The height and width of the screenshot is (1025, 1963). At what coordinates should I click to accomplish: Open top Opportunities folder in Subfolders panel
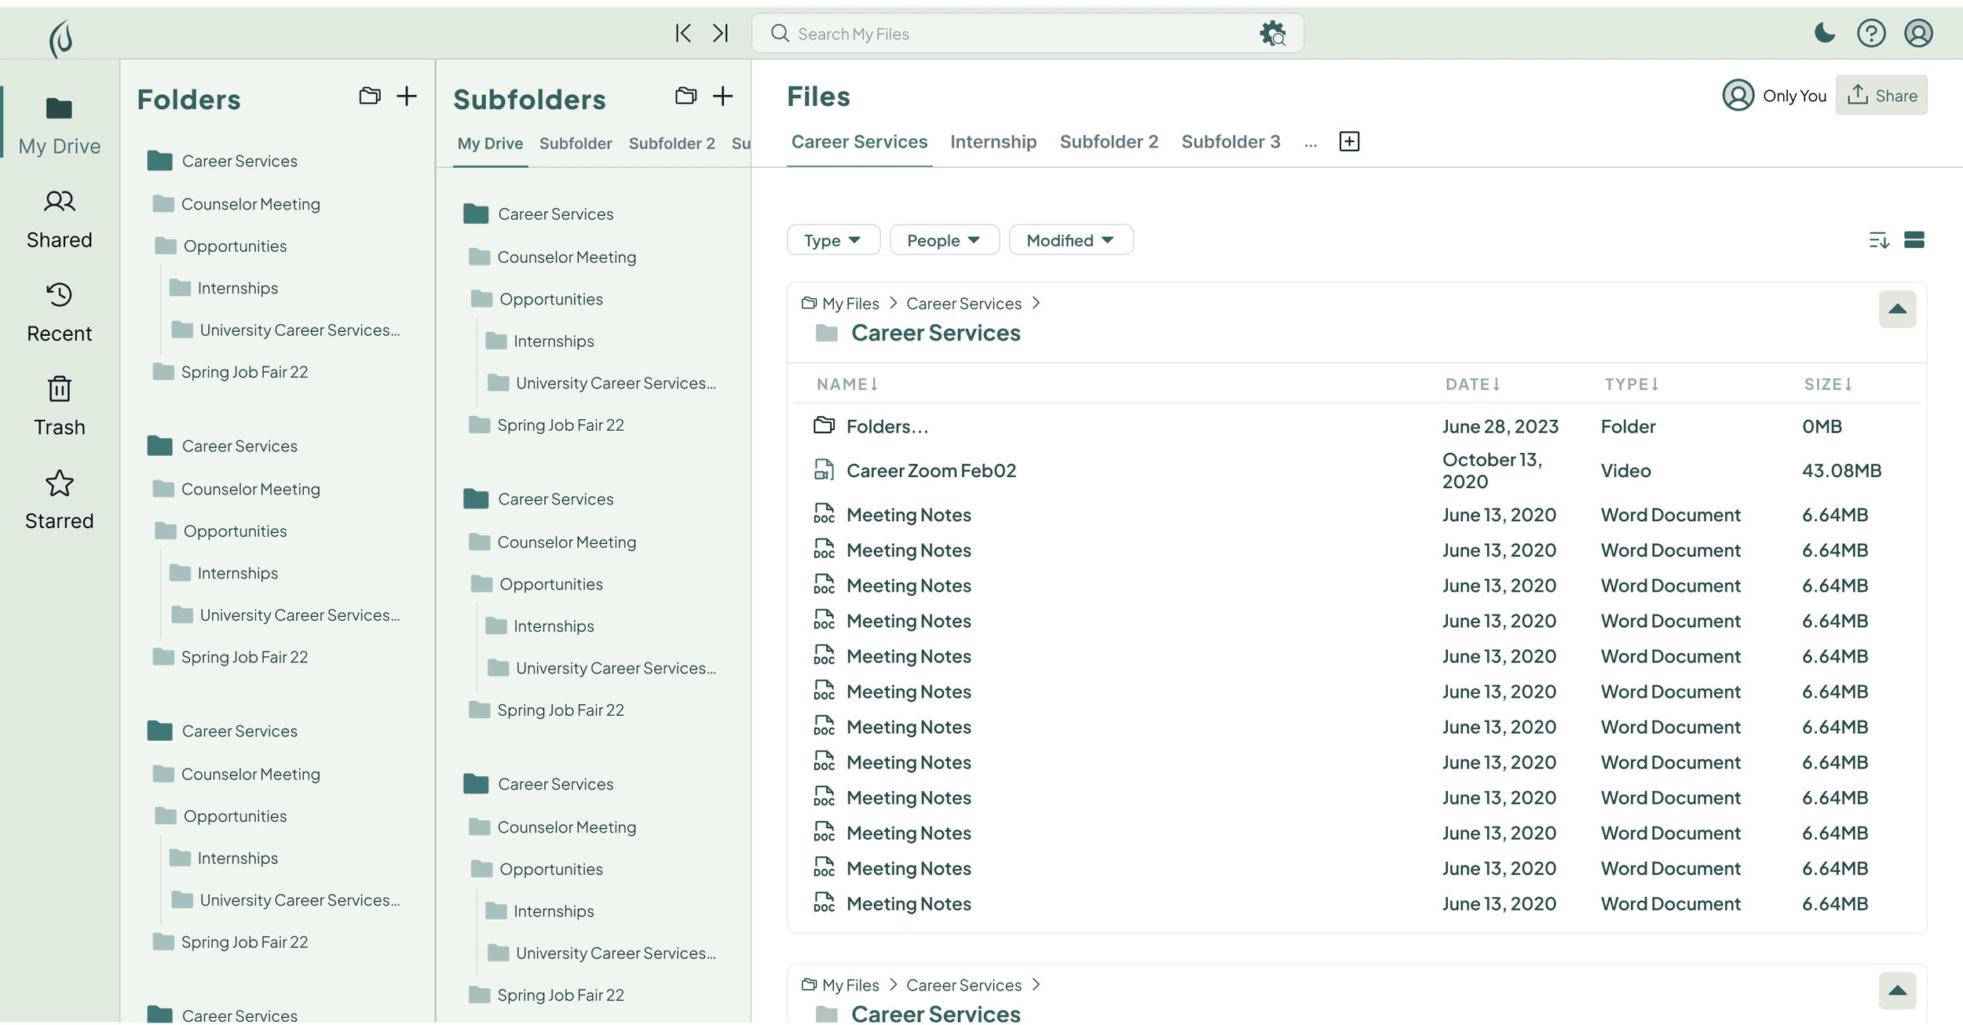(x=537, y=299)
